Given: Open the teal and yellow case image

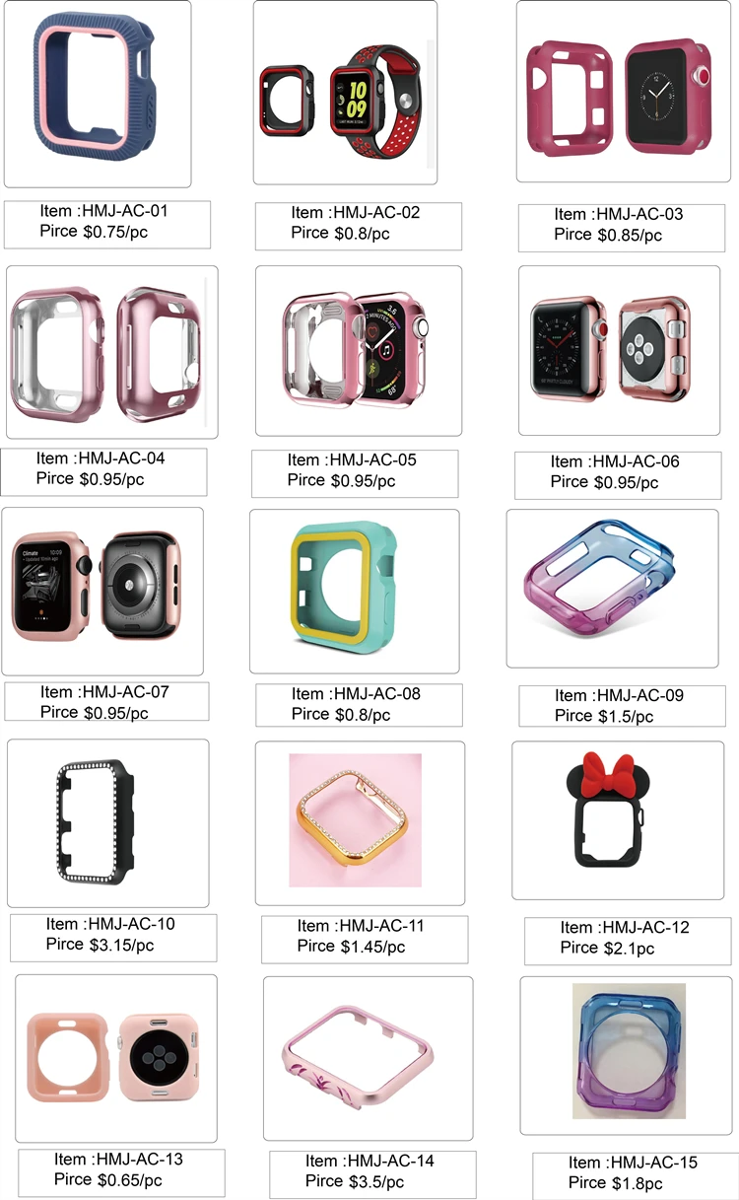Looking at the screenshot, I should coord(355,592).
